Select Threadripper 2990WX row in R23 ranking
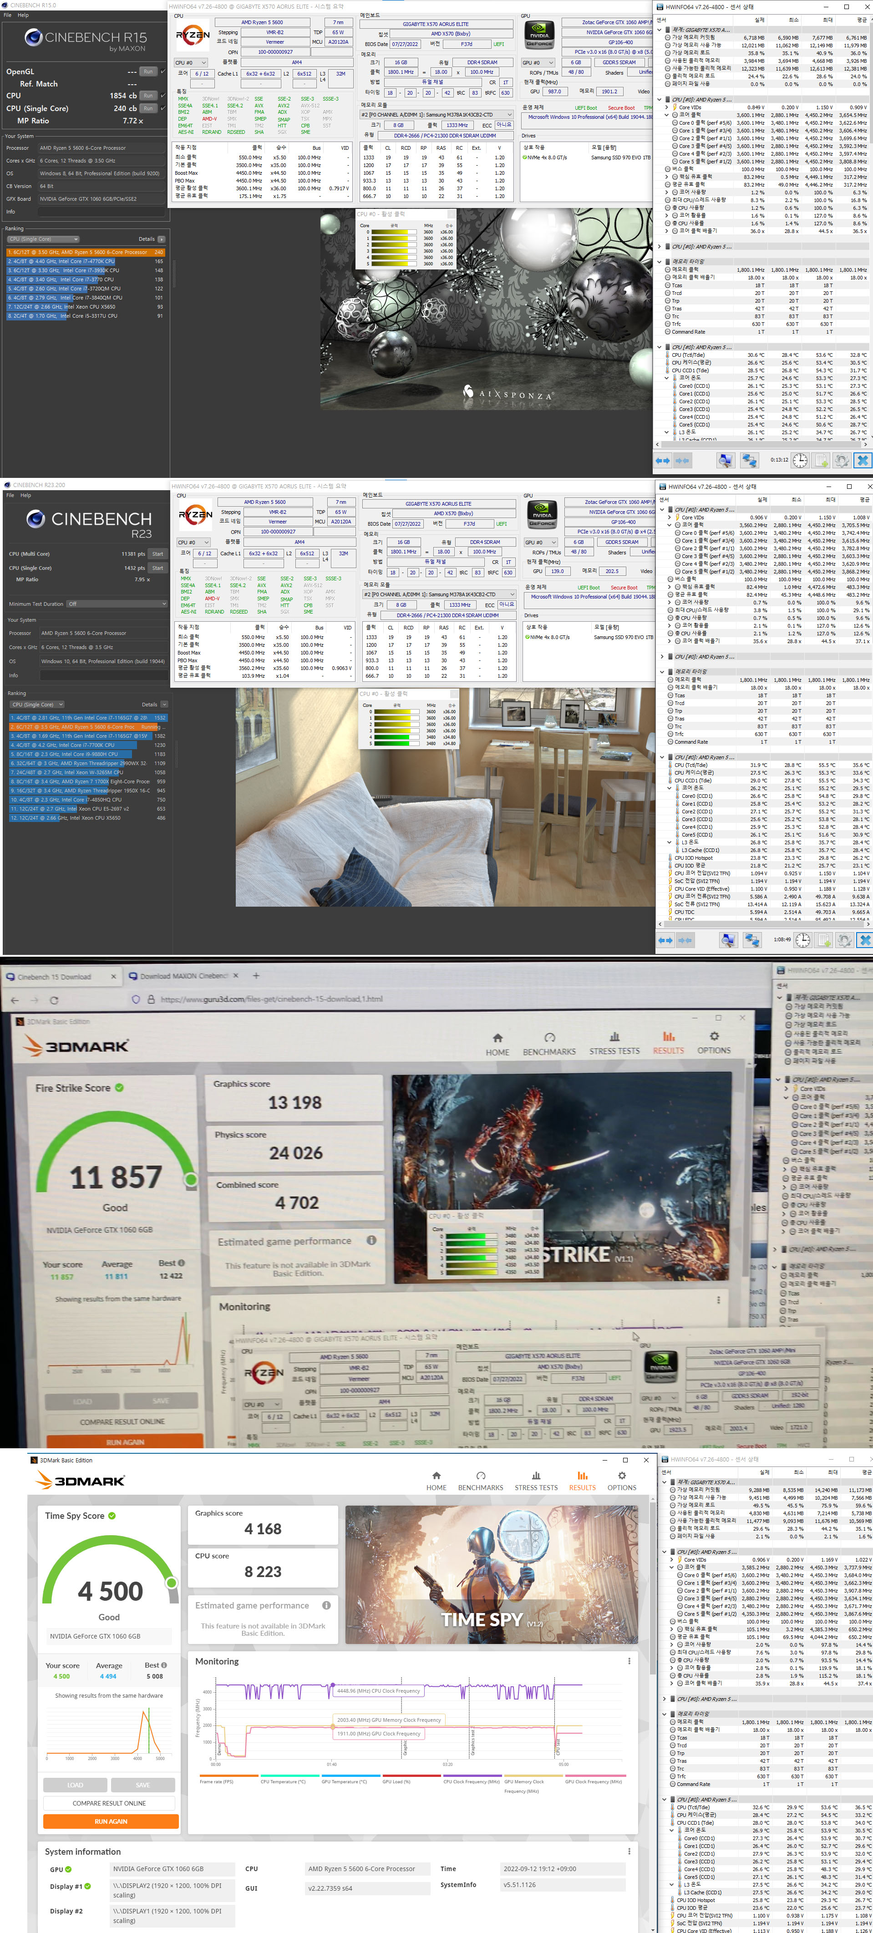Viewport: 873px width, 1933px height. pyautogui.click(x=88, y=763)
